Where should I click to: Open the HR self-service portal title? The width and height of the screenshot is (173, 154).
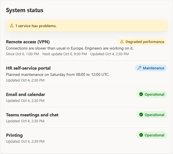28,68
